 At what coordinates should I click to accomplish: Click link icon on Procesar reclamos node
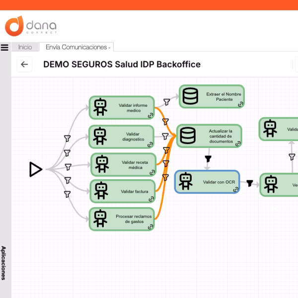[x=150, y=227]
